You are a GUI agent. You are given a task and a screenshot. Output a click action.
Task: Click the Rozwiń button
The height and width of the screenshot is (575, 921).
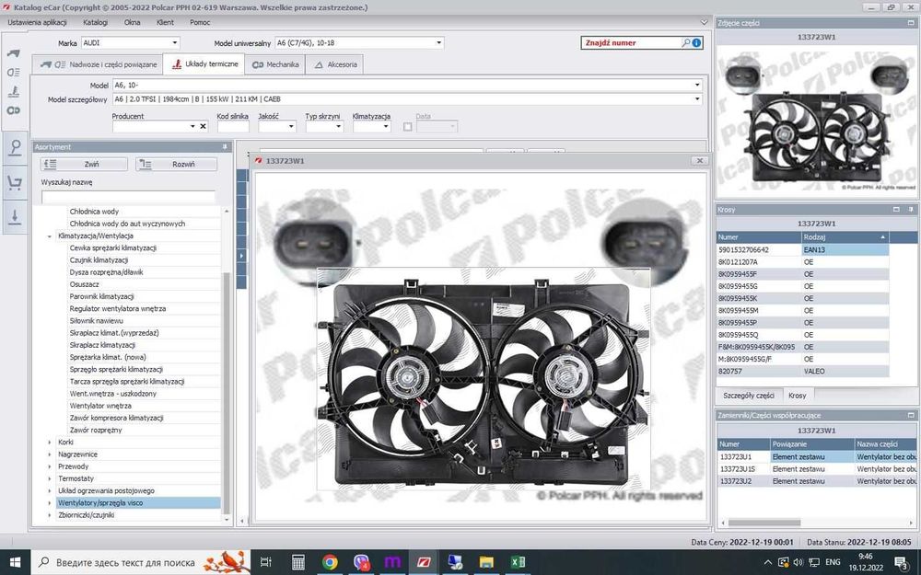176,165
